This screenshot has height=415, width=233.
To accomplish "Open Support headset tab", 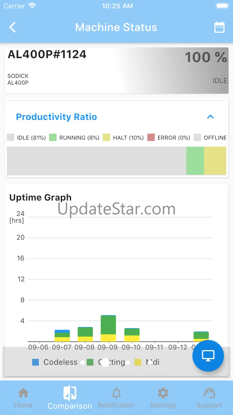I will pos(209,398).
